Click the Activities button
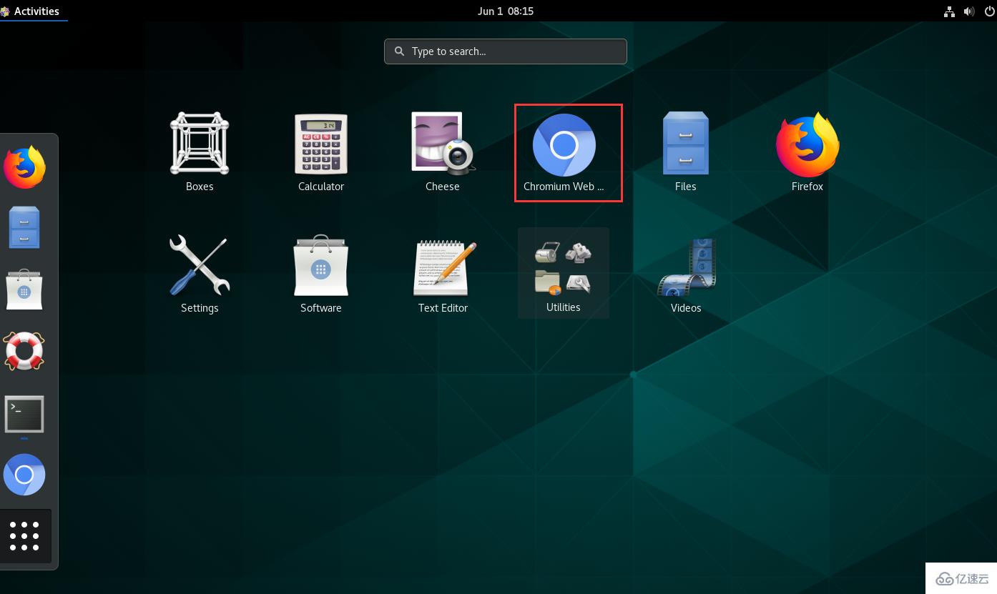 coord(34,11)
